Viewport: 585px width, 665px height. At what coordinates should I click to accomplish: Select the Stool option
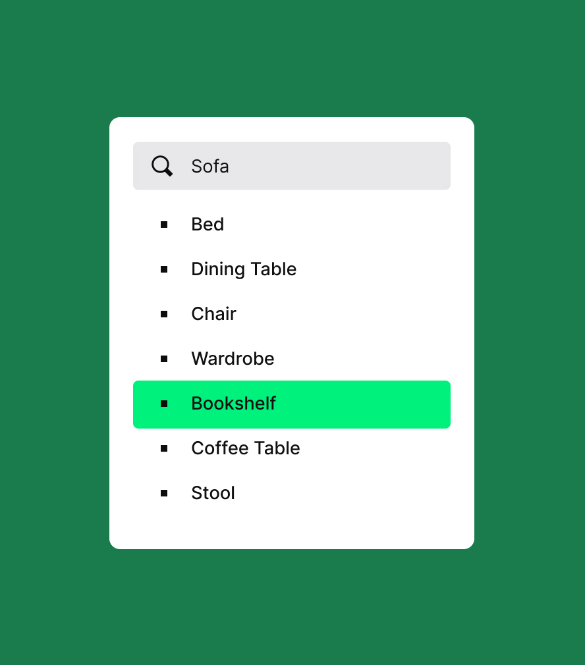pos(292,493)
